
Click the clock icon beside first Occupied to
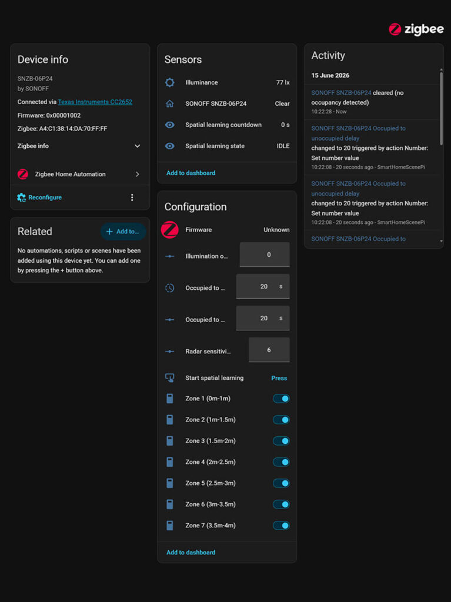pyautogui.click(x=169, y=288)
